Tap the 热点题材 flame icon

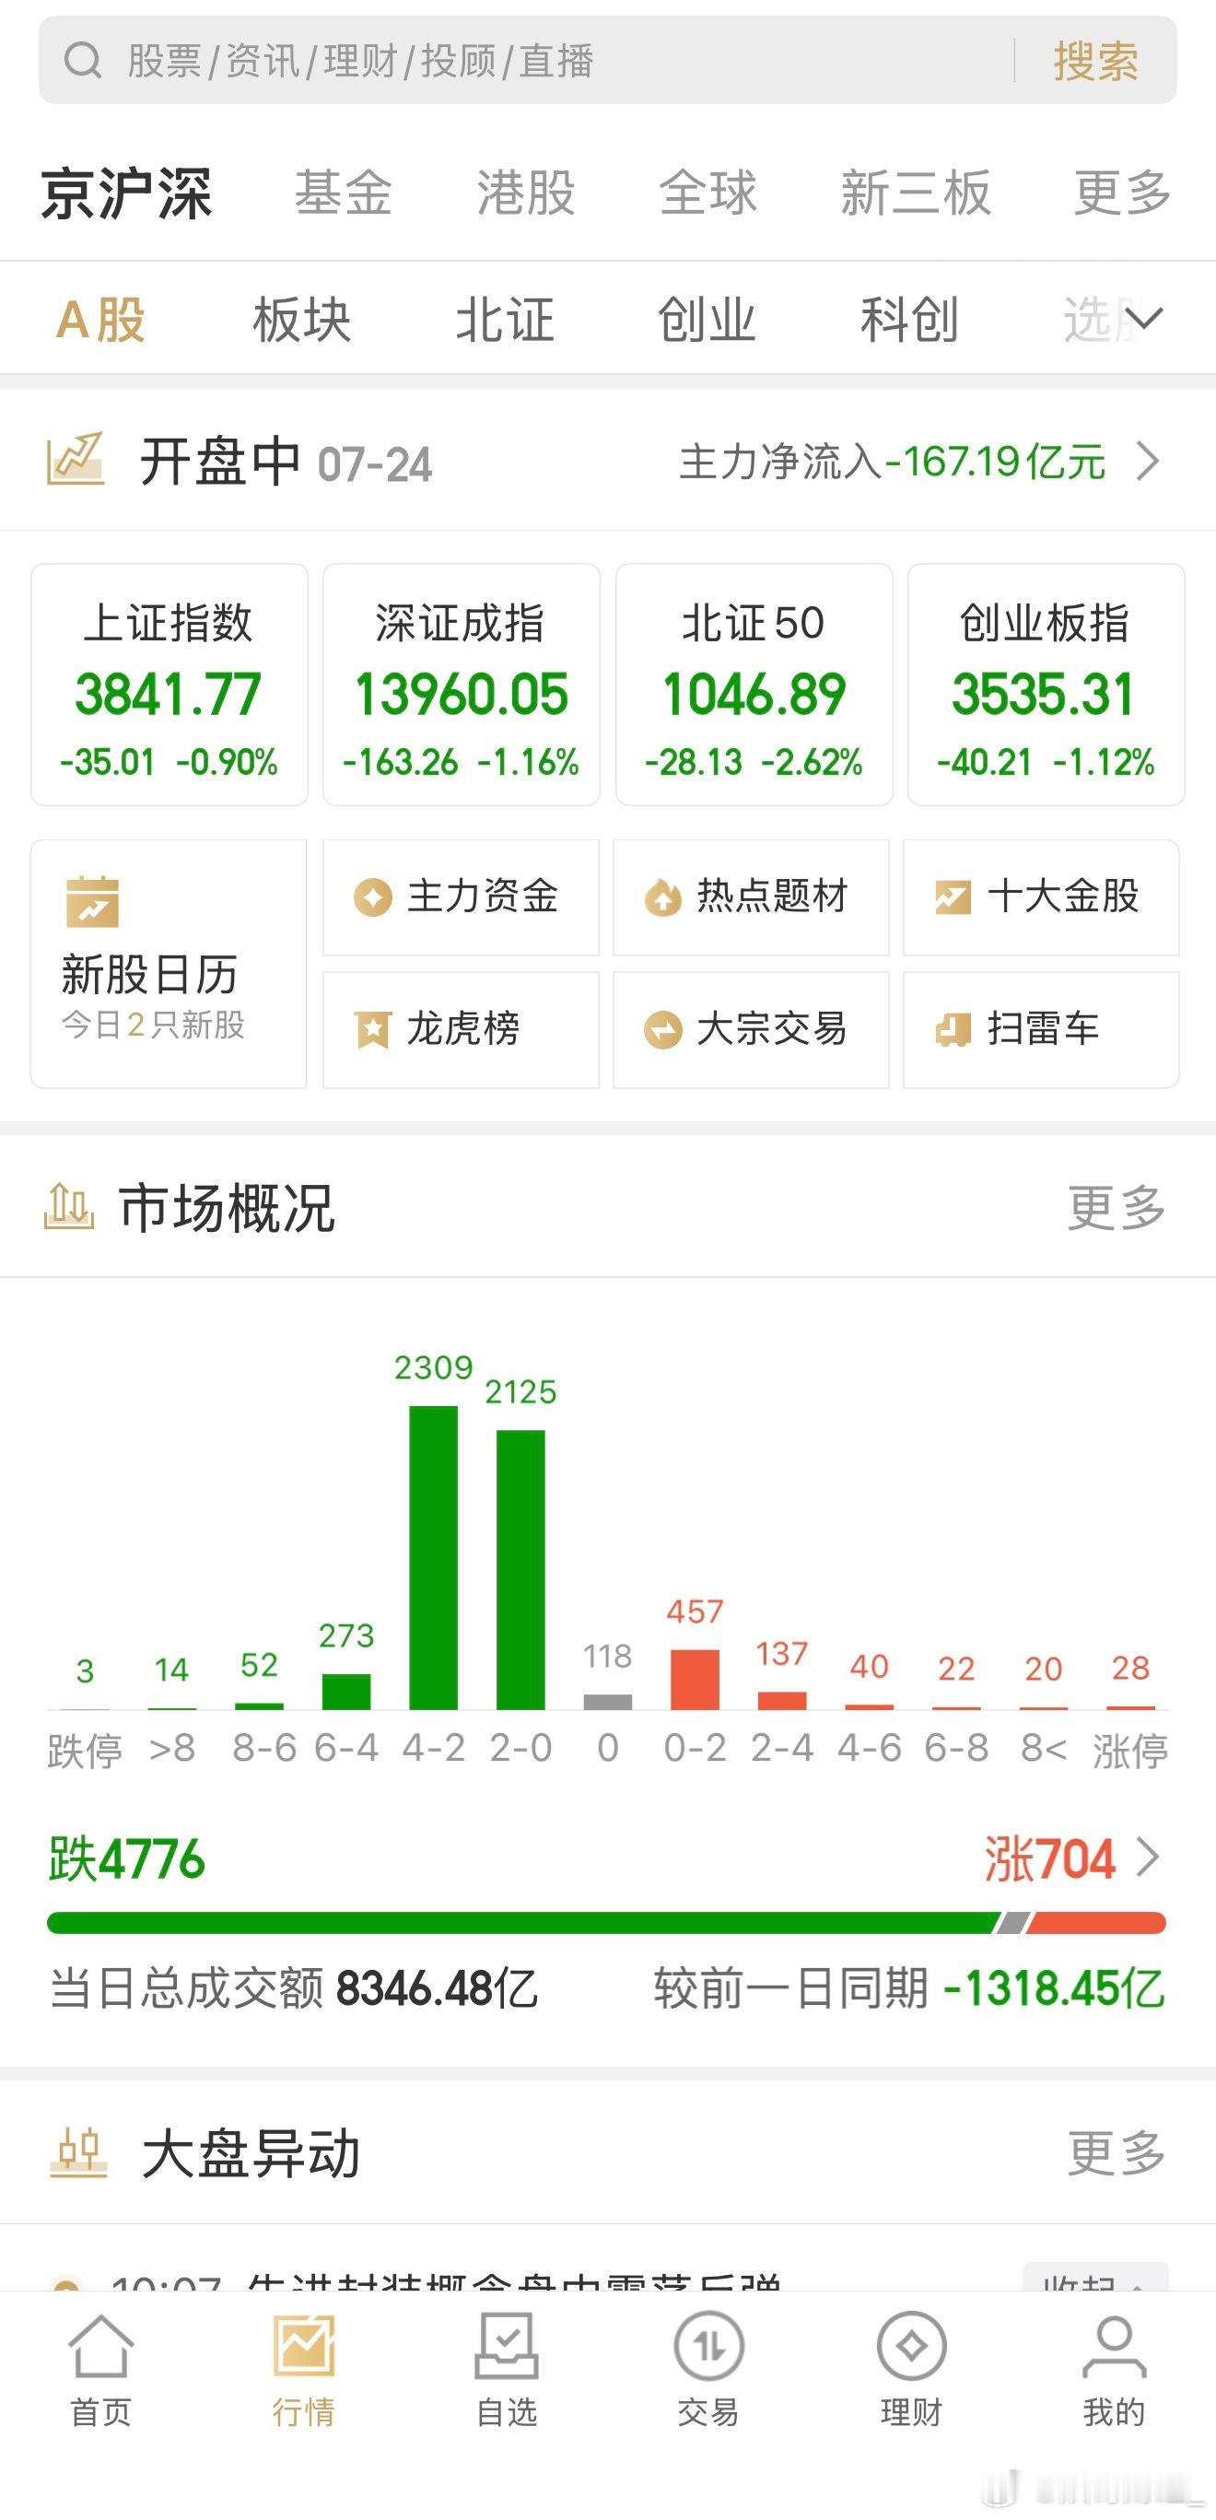click(662, 897)
